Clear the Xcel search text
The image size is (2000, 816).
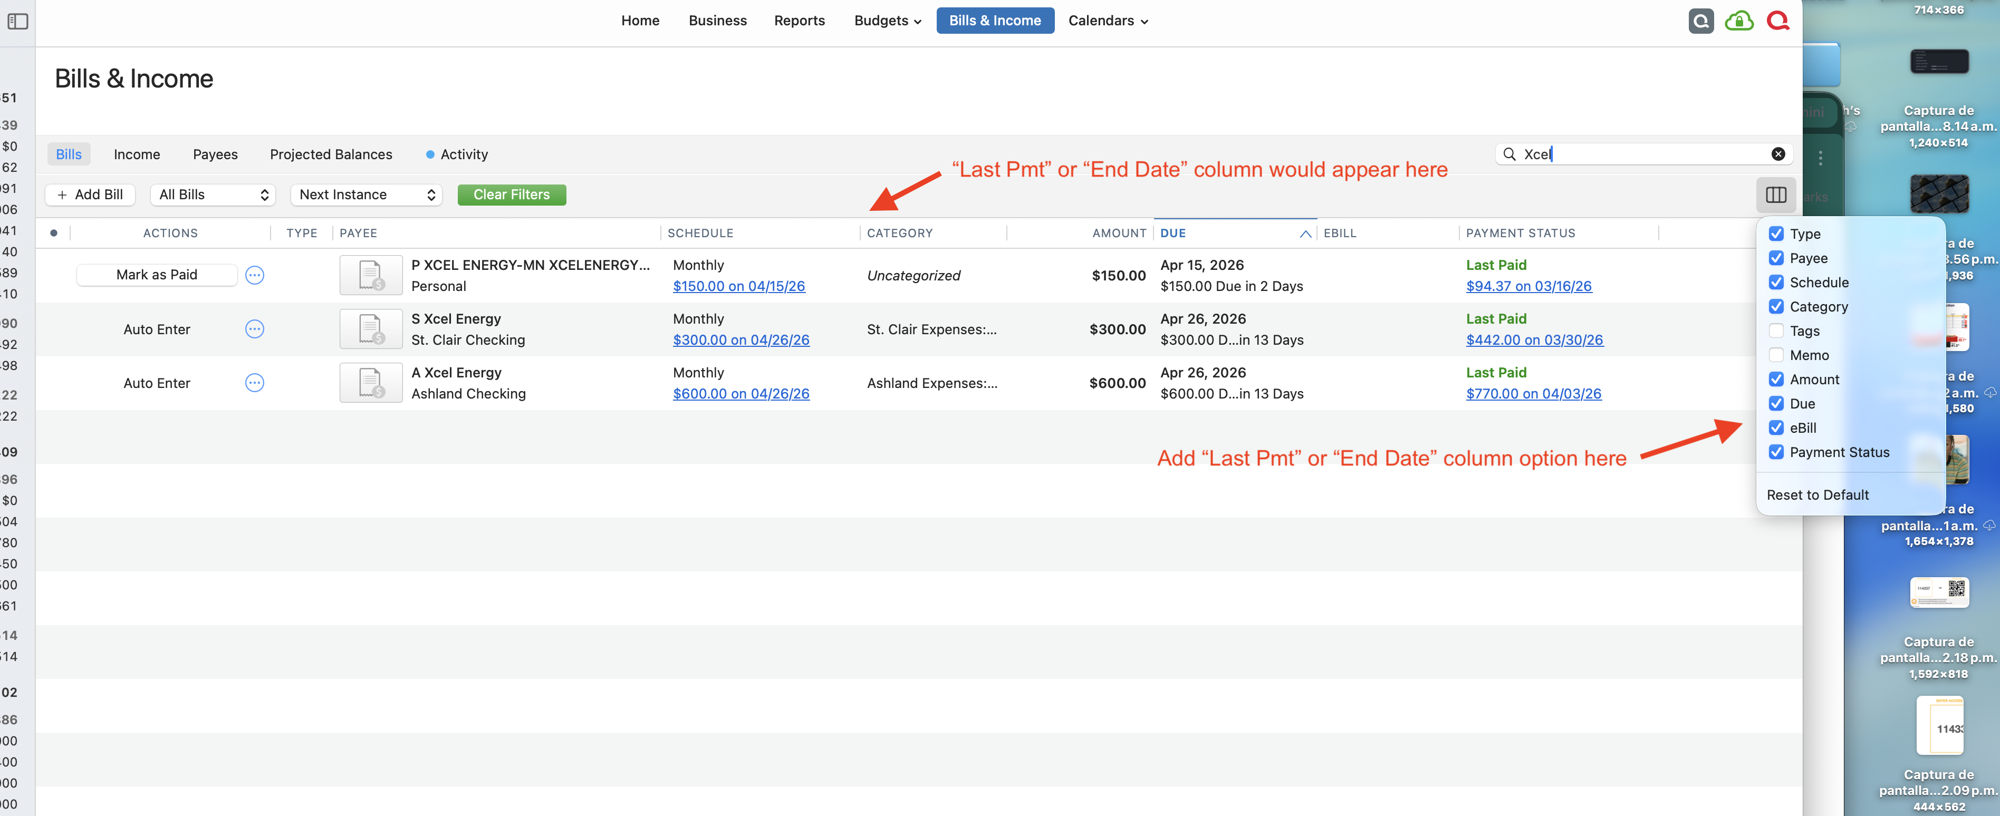coord(1778,154)
